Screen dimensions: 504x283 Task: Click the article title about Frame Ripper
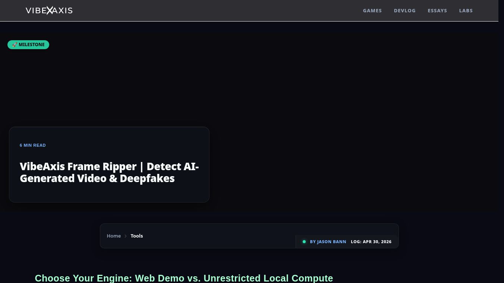pyautogui.click(x=109, y=172)
